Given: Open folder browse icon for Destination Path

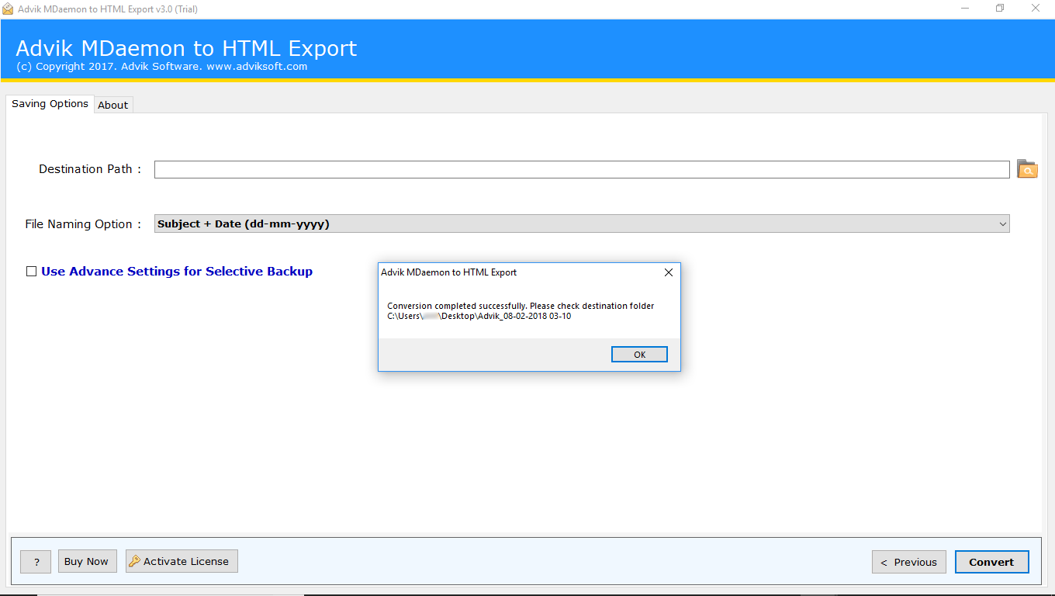Looking at the screenshot, I should click(x=1027, y=169).
